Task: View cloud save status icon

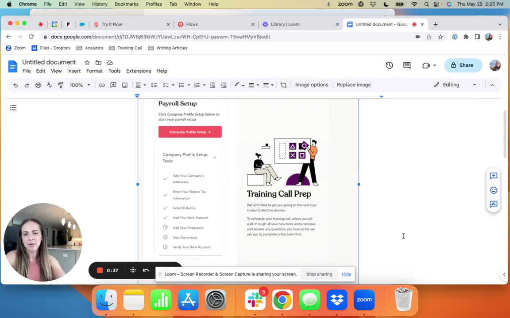Action: click(110, 62)
